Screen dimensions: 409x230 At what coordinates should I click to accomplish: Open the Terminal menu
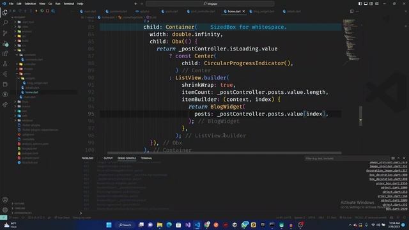69,4
